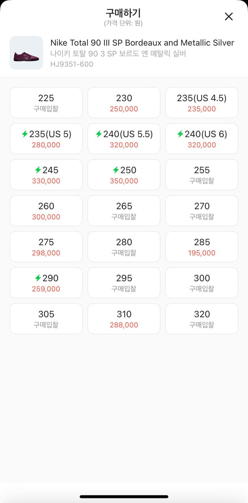This screenshot has width=248, height=503.
Task: Tap the product name Nike Total 90 III
Action: click(x=142, y=43)
